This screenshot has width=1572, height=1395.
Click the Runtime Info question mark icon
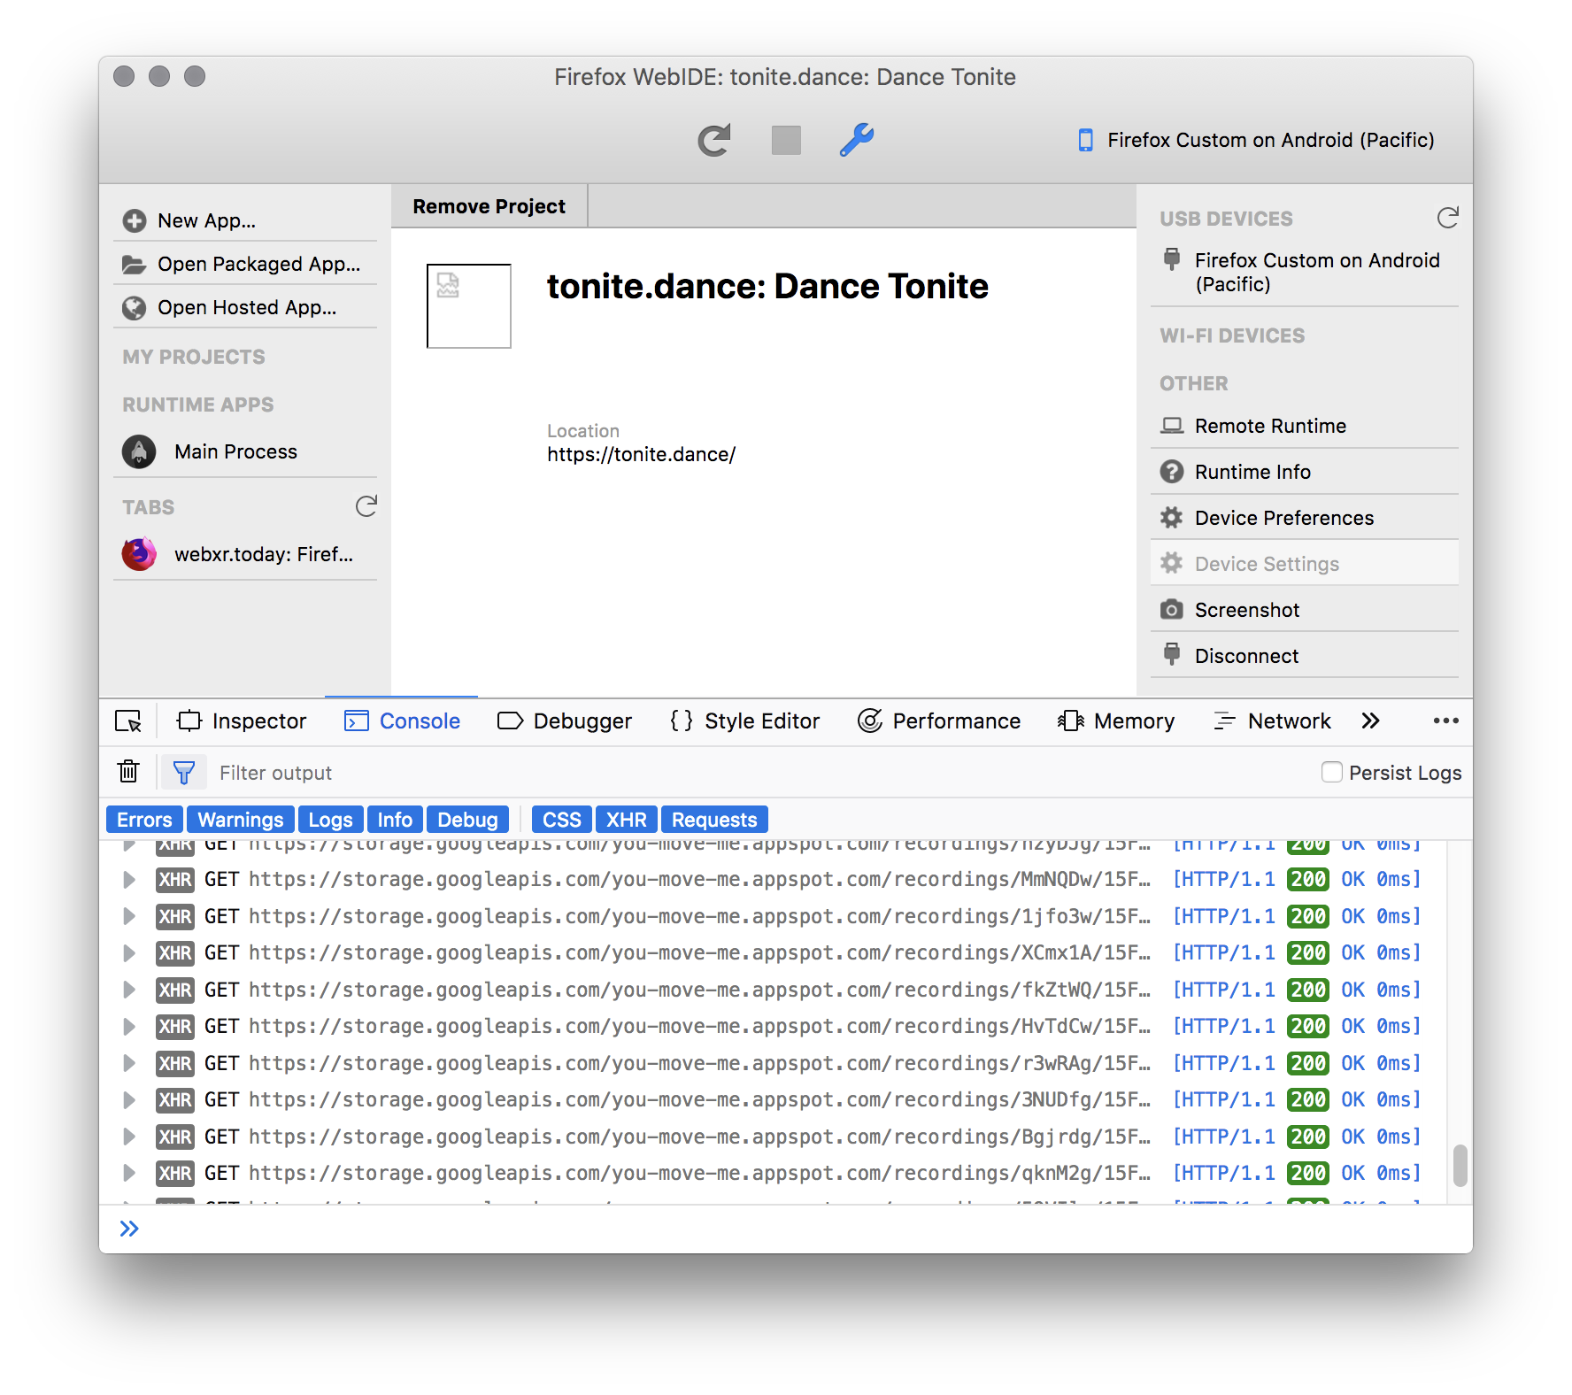pos(1172,472)
